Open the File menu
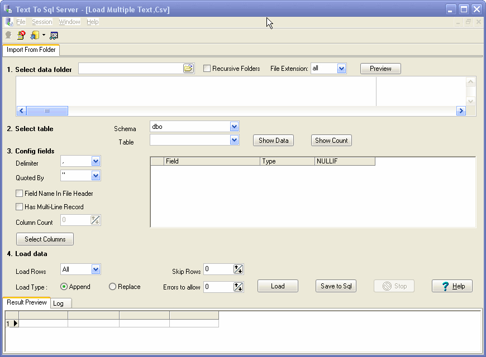Viewport: 486px width, 357px height. (x=21, y=22)
